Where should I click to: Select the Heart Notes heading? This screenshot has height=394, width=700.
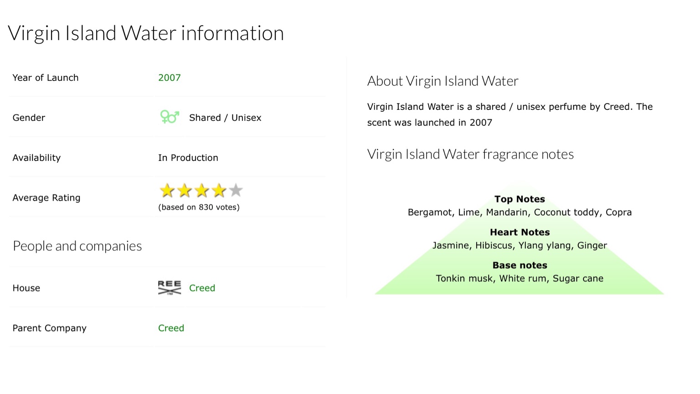[520, 233]
